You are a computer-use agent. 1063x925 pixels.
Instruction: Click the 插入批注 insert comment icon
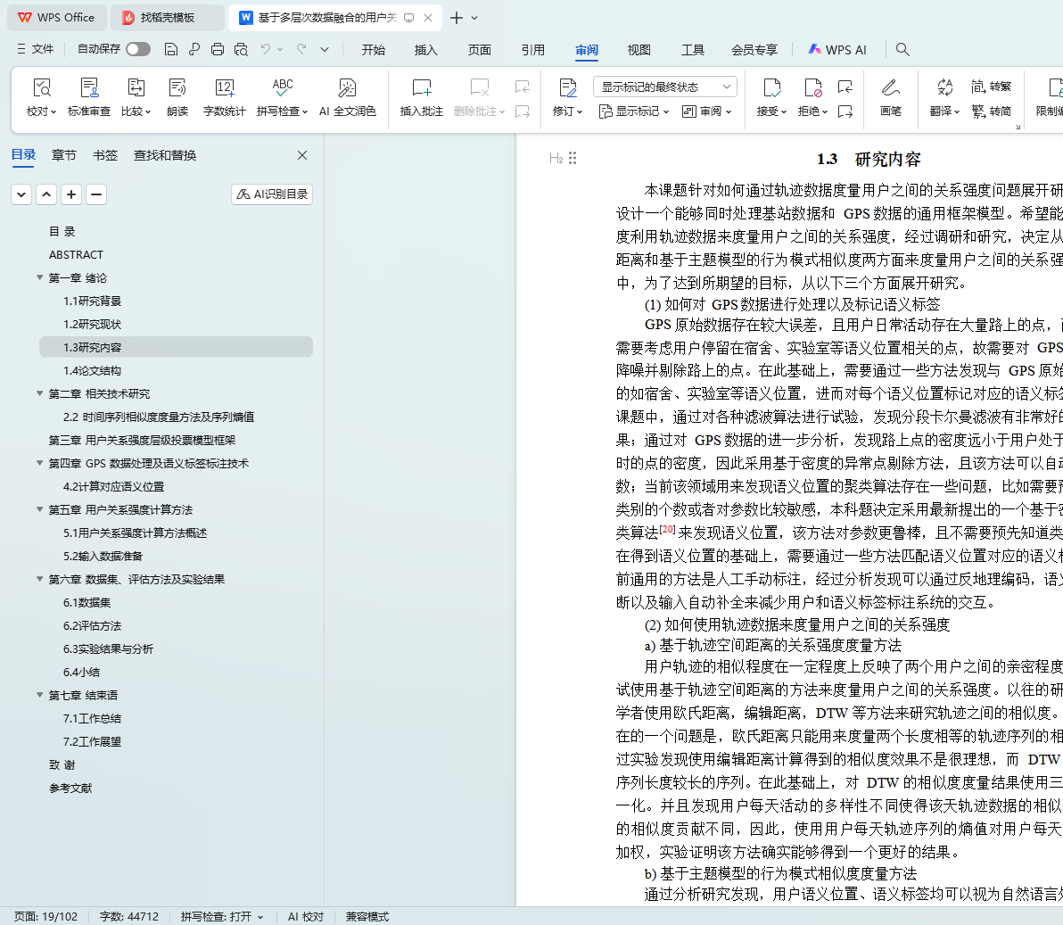[x=421, y=88]
